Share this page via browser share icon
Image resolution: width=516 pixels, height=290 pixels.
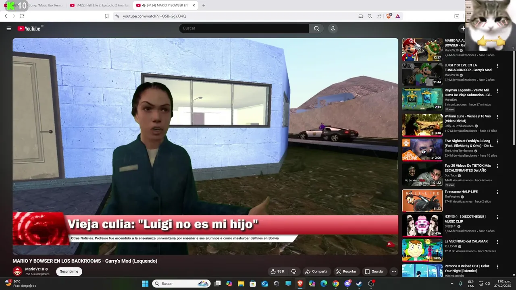click(x=379, y=16)
